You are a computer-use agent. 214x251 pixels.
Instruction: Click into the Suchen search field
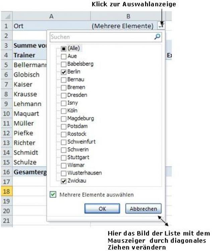100,37
